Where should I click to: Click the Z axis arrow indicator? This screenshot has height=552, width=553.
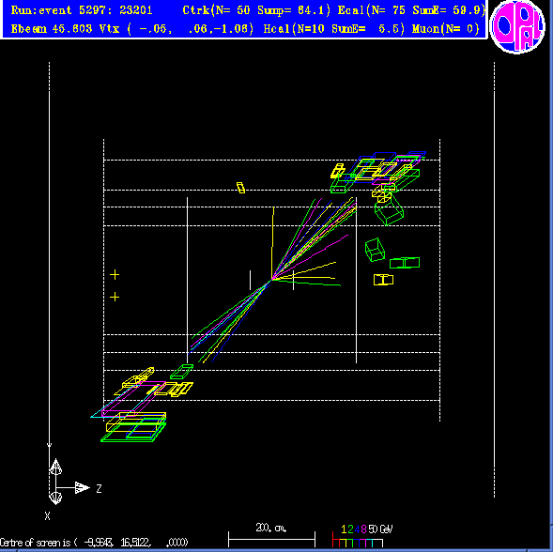[83, 488]
